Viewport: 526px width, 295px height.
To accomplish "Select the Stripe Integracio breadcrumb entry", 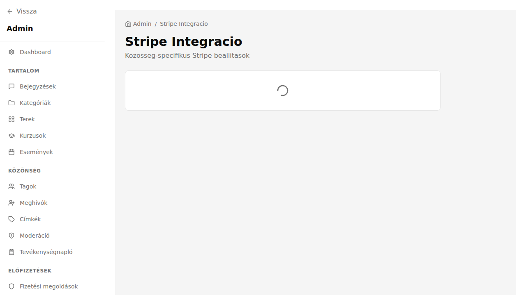I will point(184,24).
